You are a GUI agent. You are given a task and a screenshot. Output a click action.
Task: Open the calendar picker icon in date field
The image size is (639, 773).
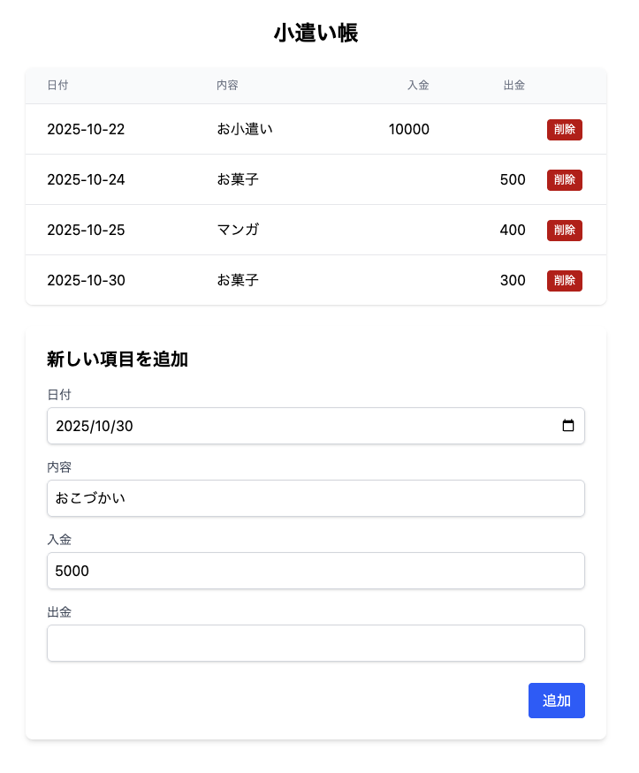567,426
